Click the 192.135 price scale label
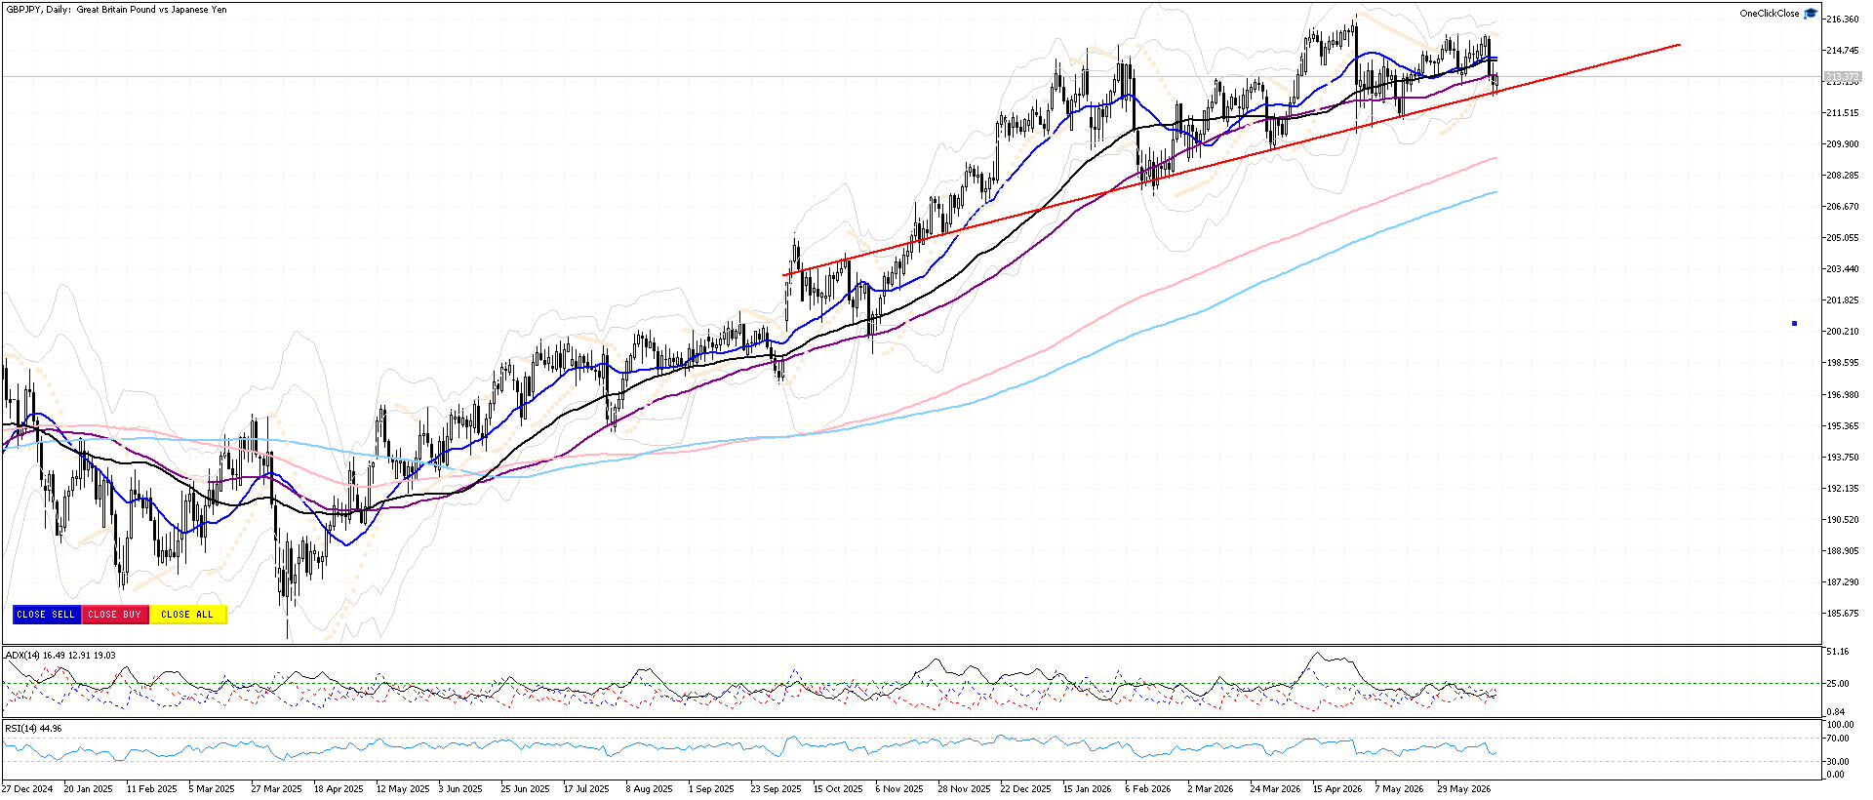The image size is (1873, 800). 1842,489
